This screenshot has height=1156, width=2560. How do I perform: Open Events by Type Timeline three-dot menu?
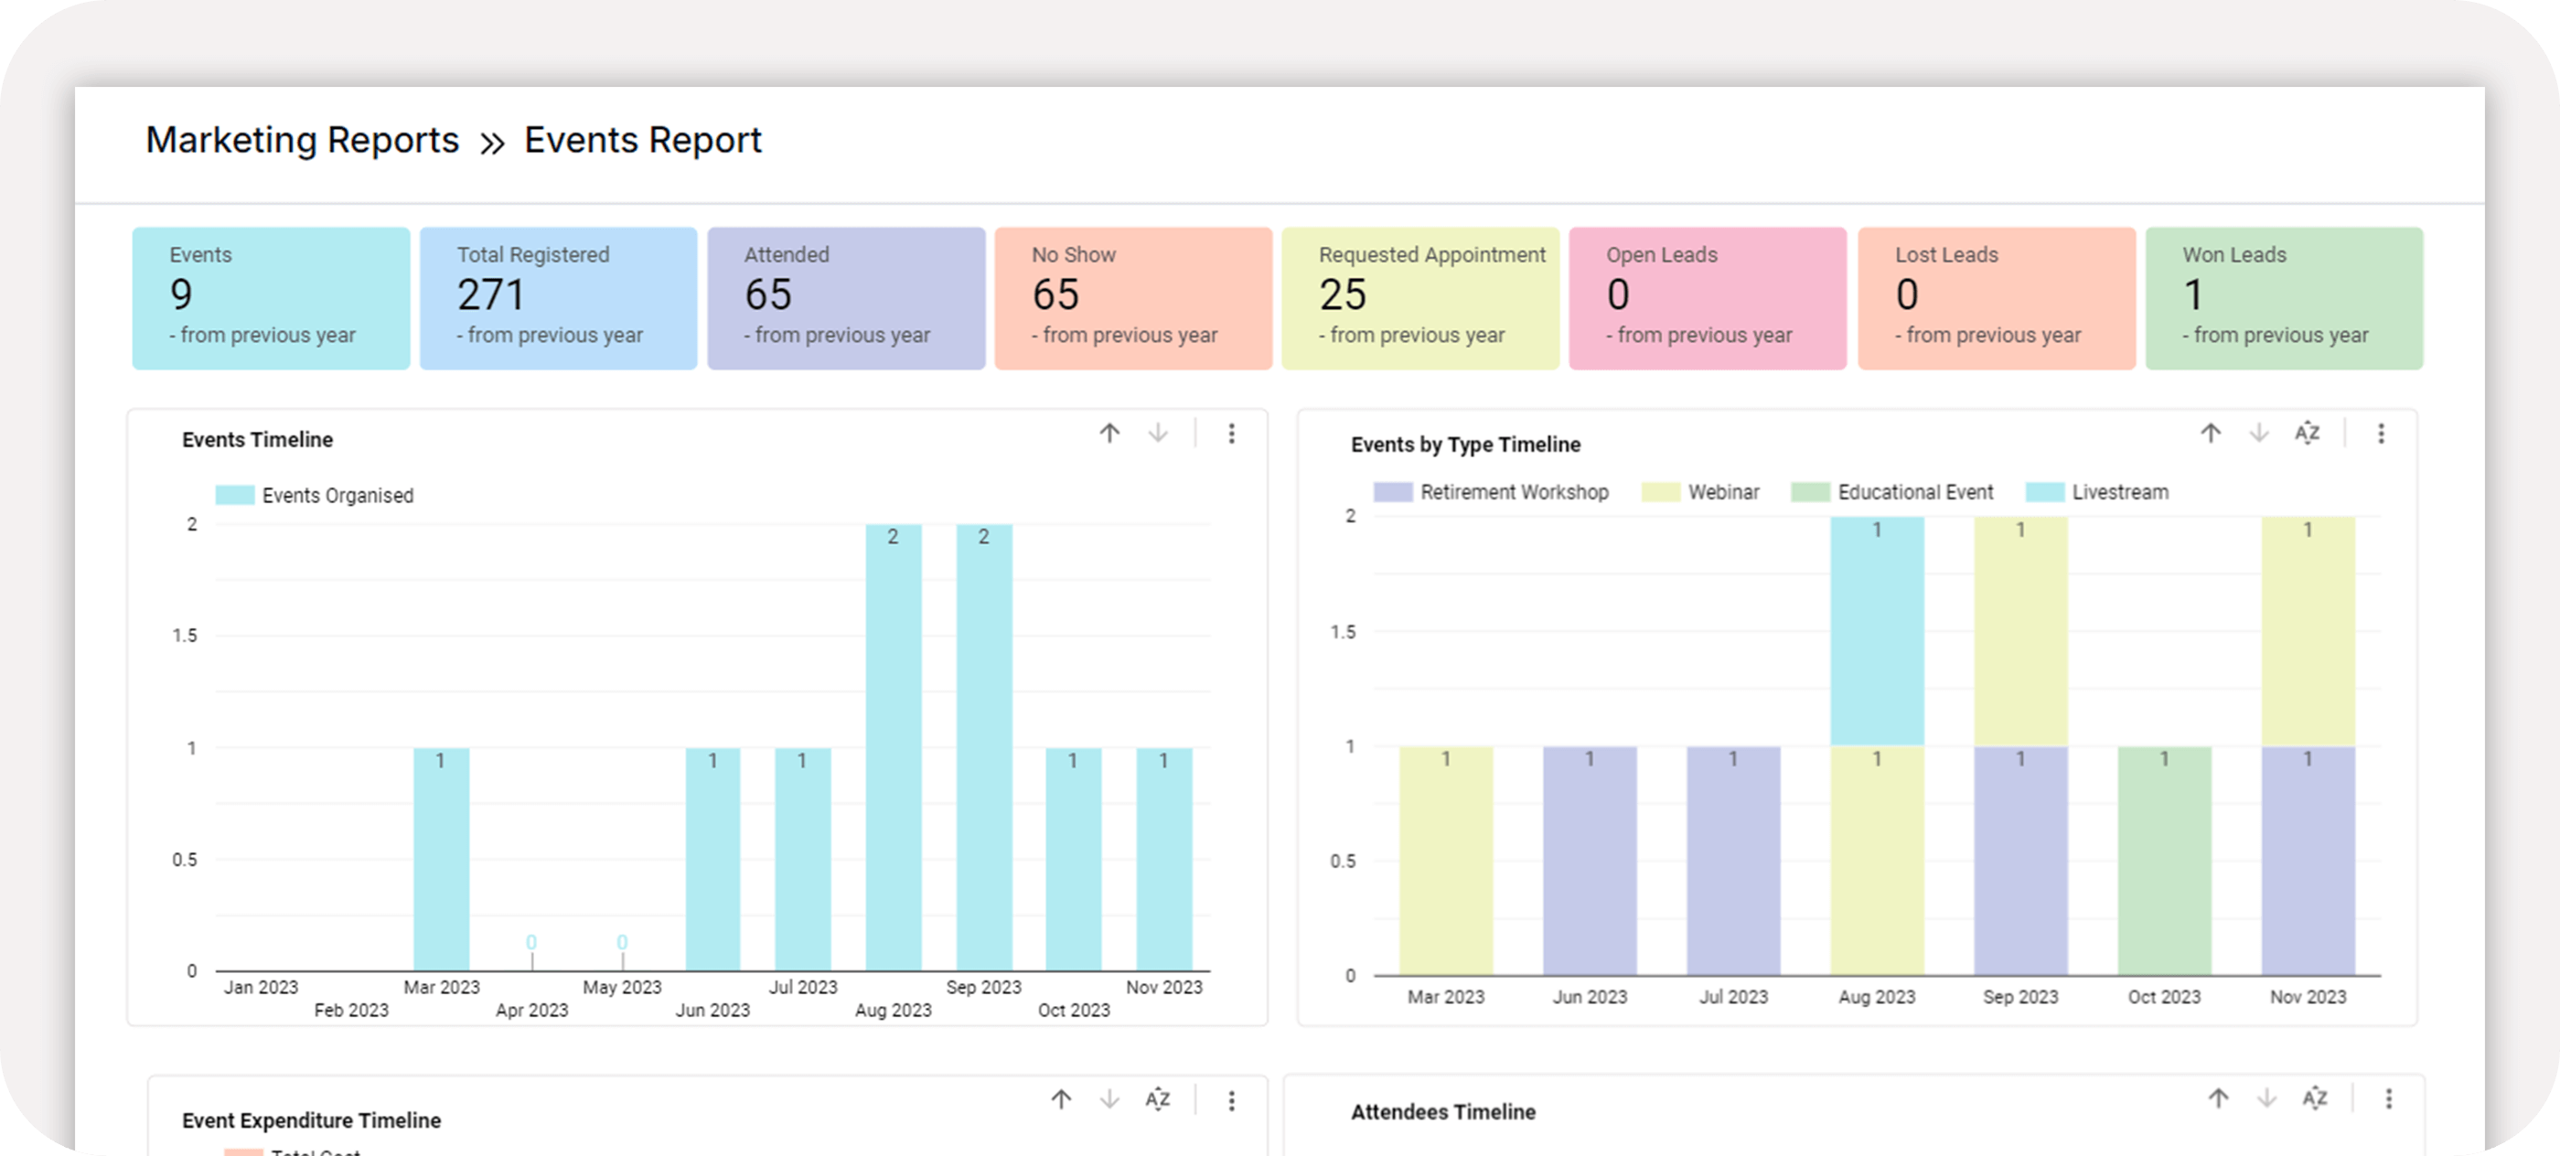2381,433
